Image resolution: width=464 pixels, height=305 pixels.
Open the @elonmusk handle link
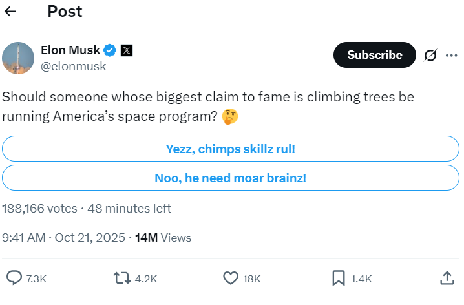[73, 67]
